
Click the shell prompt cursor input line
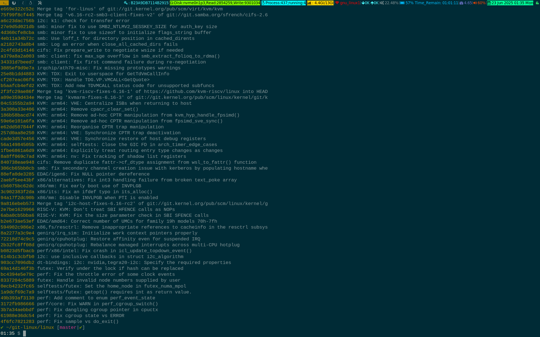pyautogui.click(x=24, y=333)
